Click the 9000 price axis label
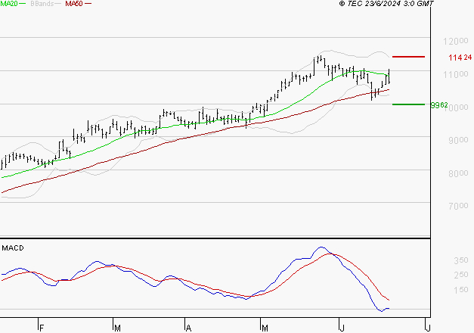Screen dimensions: 474x333 coord(458,140)
